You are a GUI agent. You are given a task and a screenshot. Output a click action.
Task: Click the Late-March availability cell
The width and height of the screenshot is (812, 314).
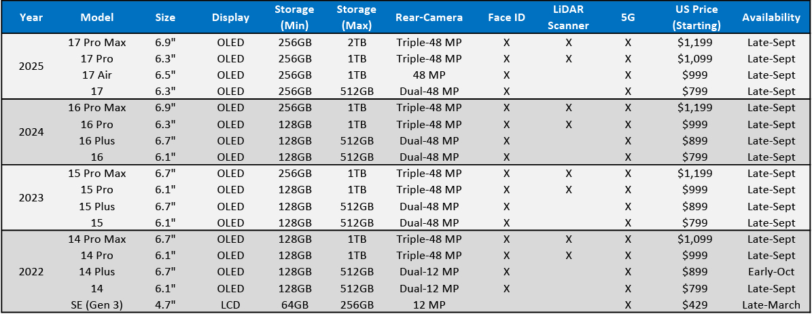[771, 305]
